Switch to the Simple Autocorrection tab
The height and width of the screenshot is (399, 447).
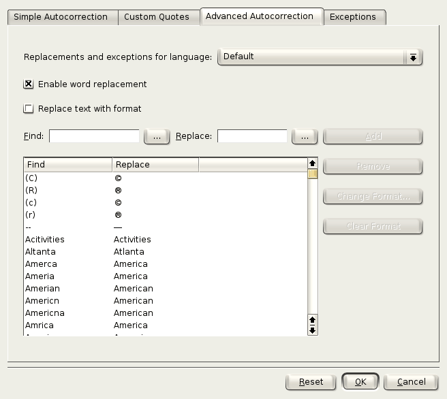tap(61, 17)
